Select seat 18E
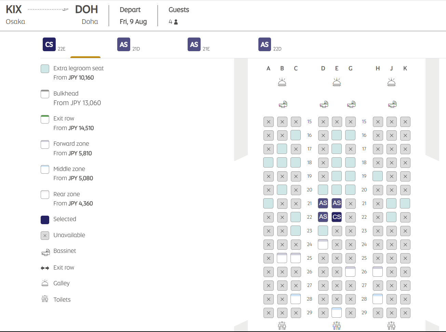Image resolution: width=446 pixels, height=332 pixels. 337,162
